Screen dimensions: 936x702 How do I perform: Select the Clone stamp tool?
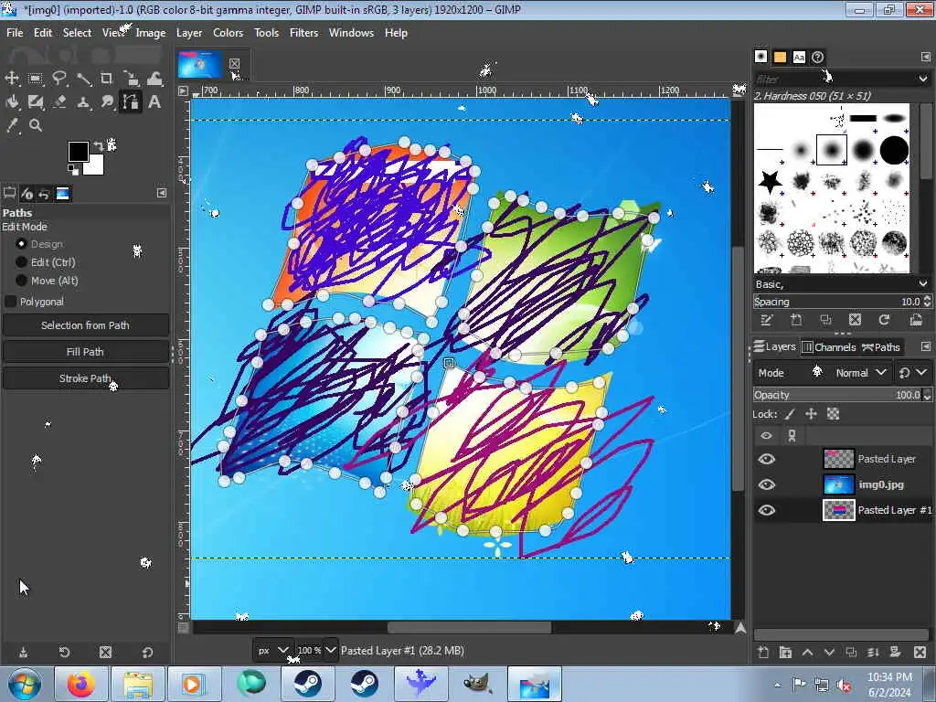pyautogui.click(x=83, y=102)
